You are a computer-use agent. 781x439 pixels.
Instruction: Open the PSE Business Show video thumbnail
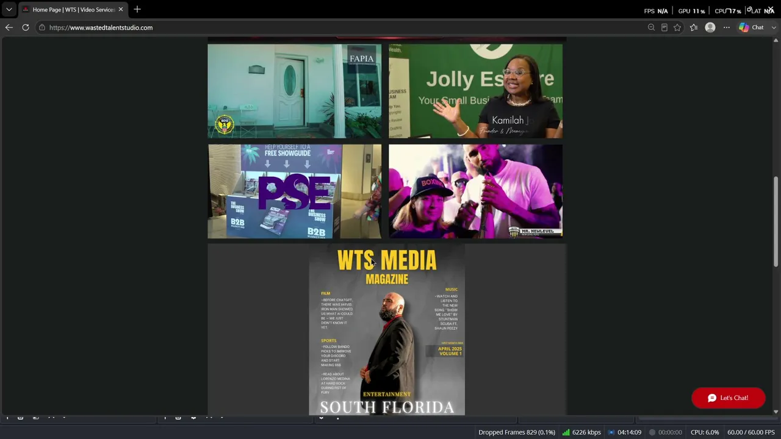pyautogui.click(x=294, y=191)
